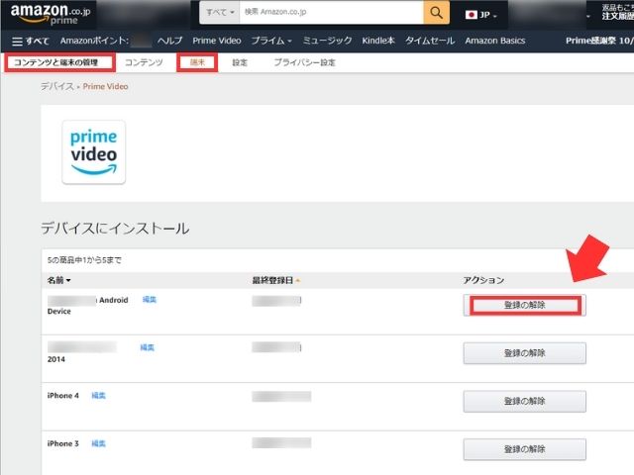Click 登録の解除 for 2014 device

[x=525, y=353]
